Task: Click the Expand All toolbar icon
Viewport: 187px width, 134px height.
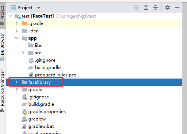Action: click(146, 7)
